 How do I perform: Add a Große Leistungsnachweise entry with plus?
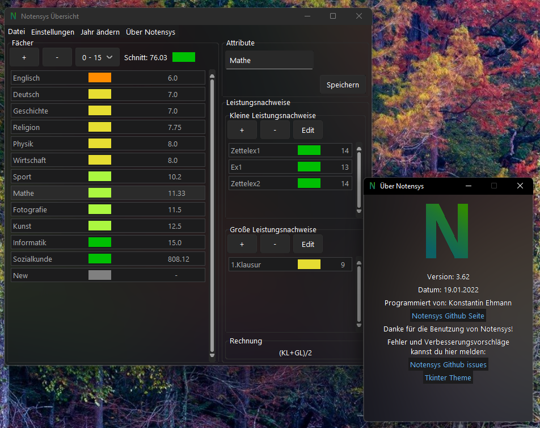pos(242,244)
